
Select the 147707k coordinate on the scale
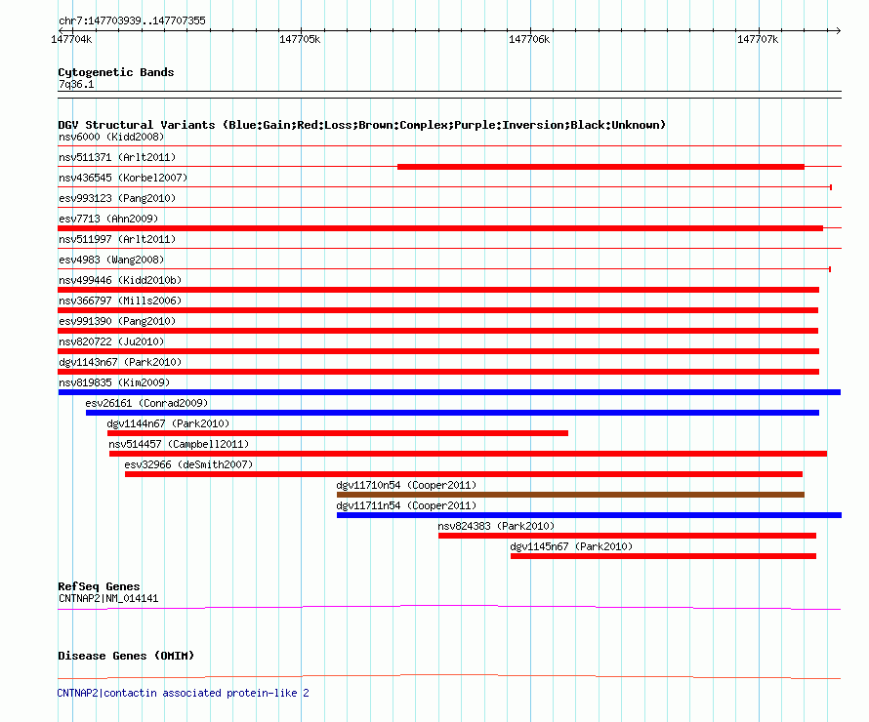point(758,39)
